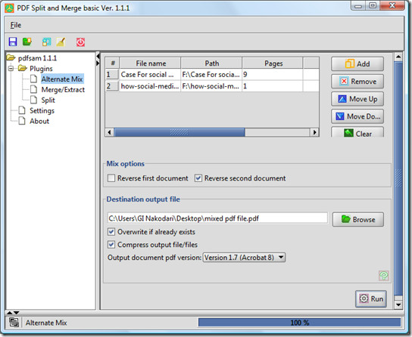Click the log window icon in status bar

click(x=14, y=323)
